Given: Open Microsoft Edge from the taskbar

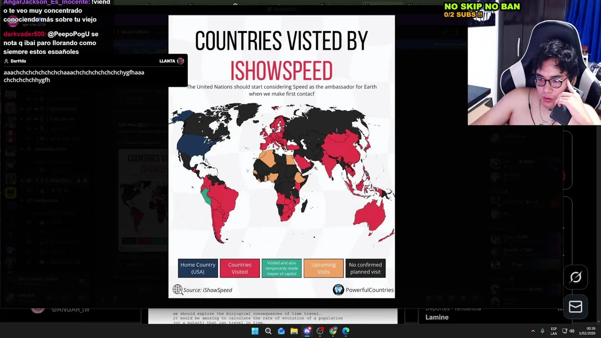Looking at the screenshot, I should click(x=346, y=331).
